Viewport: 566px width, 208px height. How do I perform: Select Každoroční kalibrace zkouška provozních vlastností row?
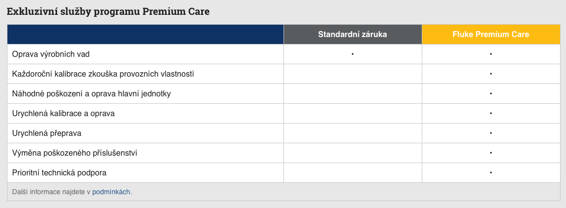tap(103, 74)
